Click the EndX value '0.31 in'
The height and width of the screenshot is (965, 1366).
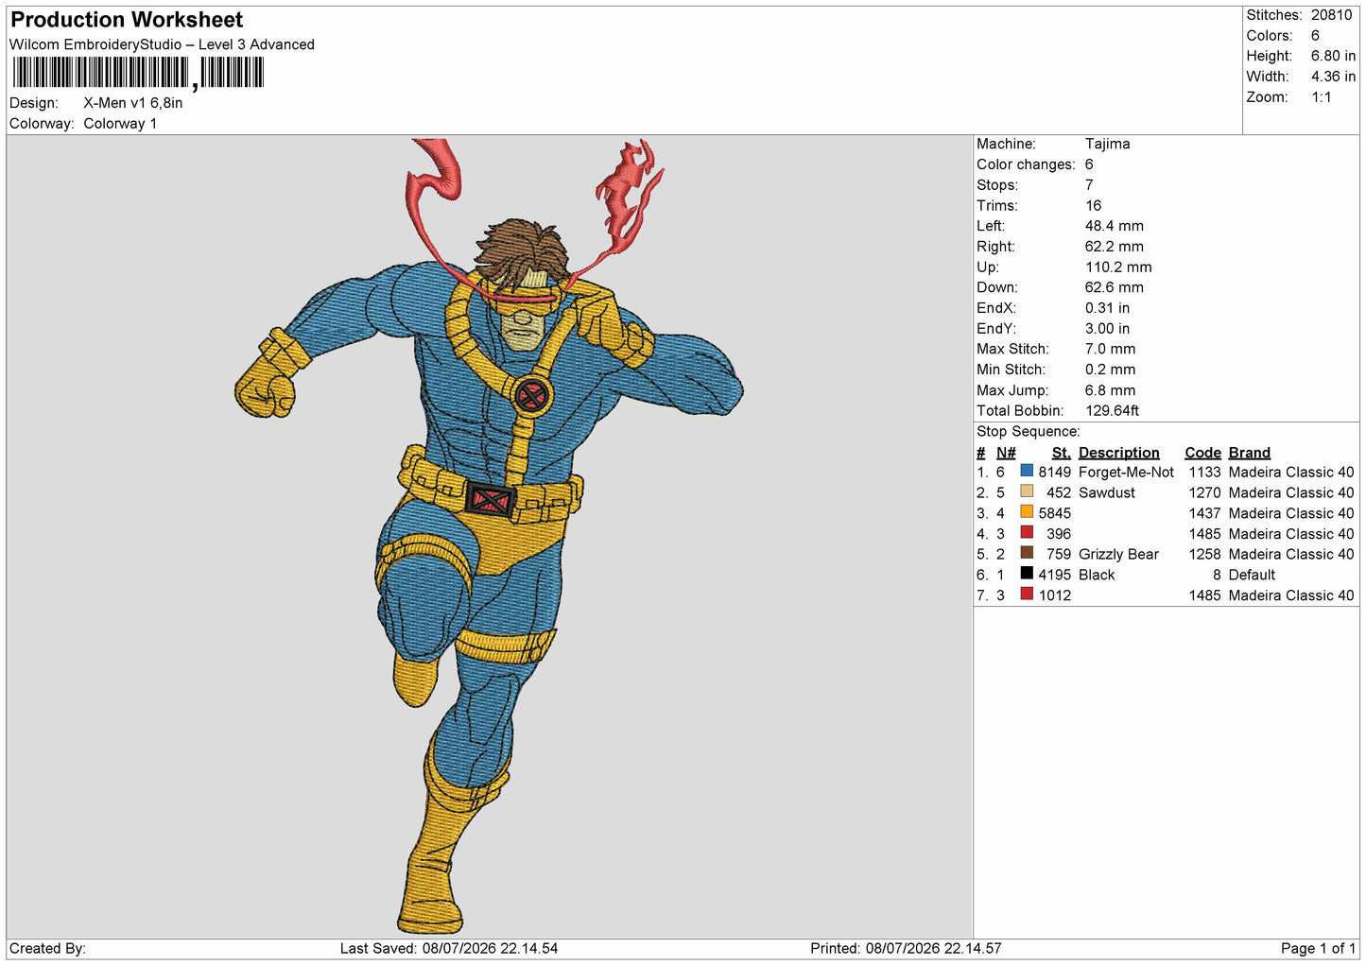[x=1107, y=308]
